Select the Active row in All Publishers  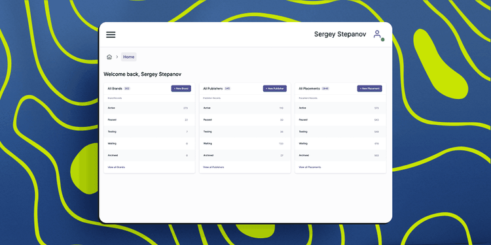tap(245, 108)
